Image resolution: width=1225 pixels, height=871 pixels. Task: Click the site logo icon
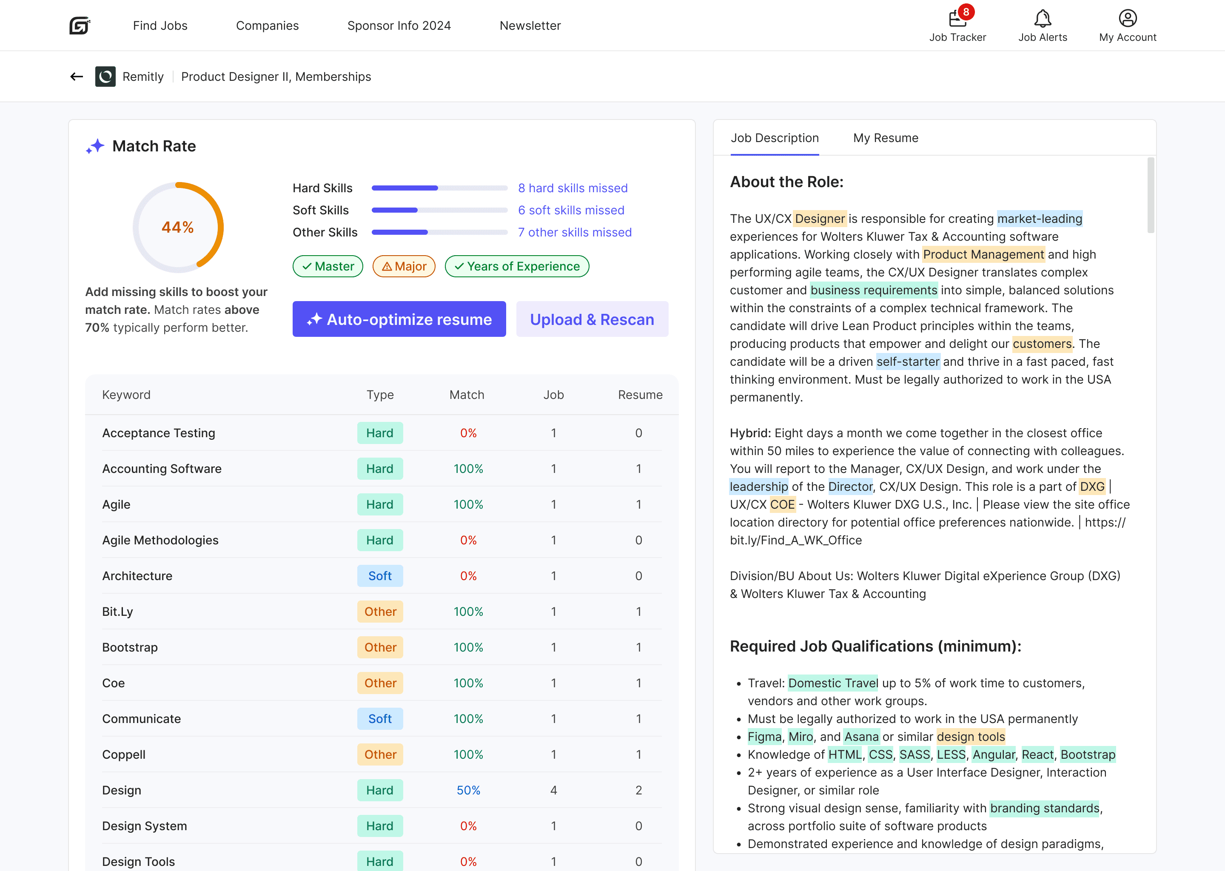(80, 25)
